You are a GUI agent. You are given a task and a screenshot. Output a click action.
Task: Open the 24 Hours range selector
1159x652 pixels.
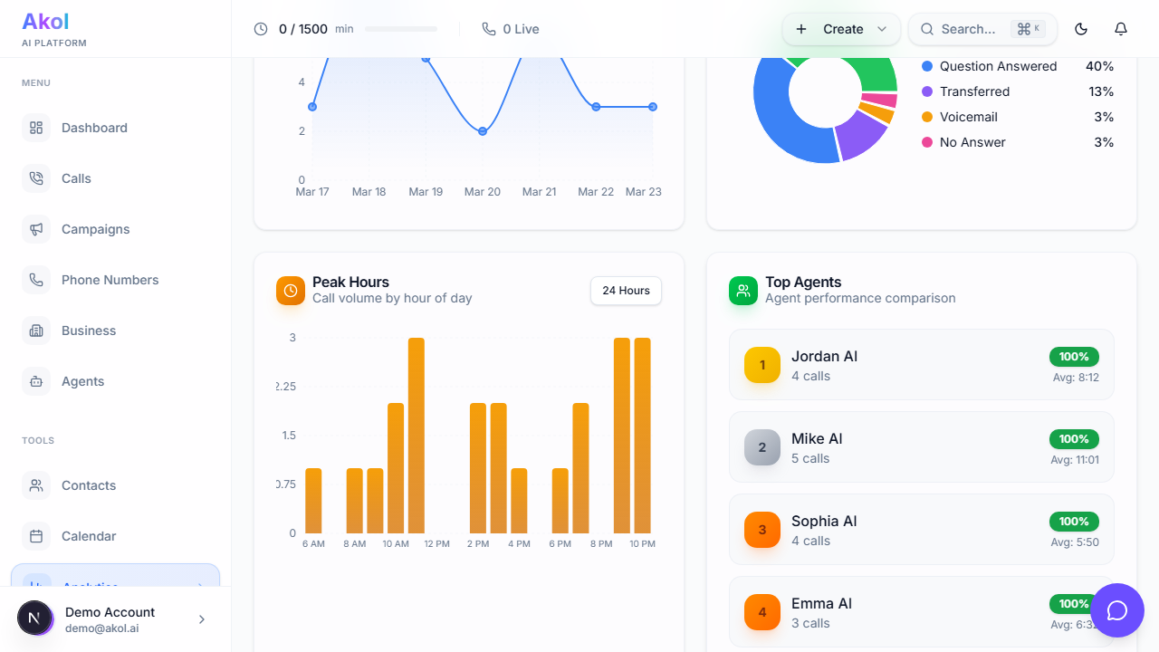pos(626,291)
